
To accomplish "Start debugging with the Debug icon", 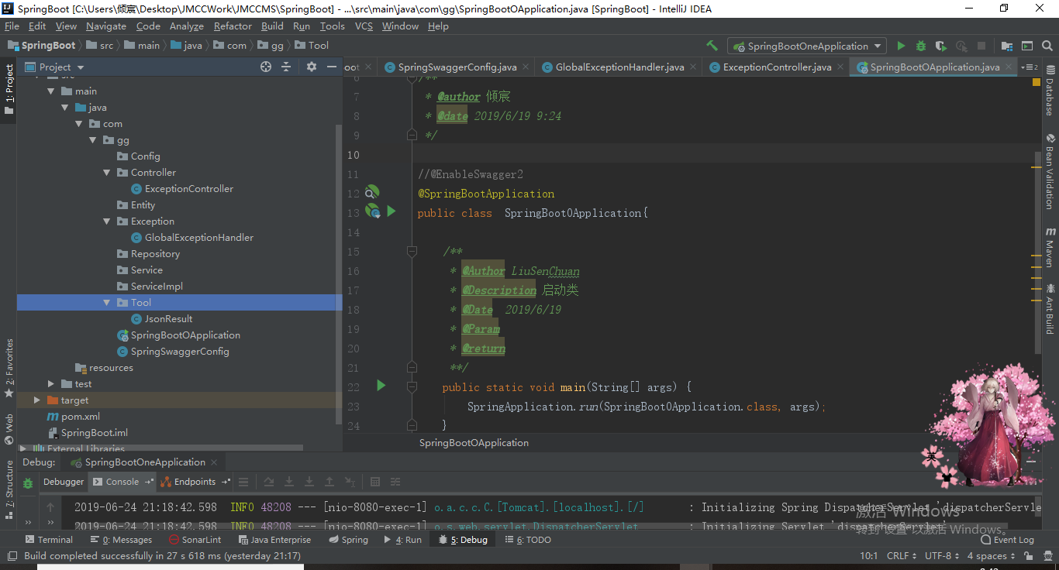I will (x=919, y=45).
